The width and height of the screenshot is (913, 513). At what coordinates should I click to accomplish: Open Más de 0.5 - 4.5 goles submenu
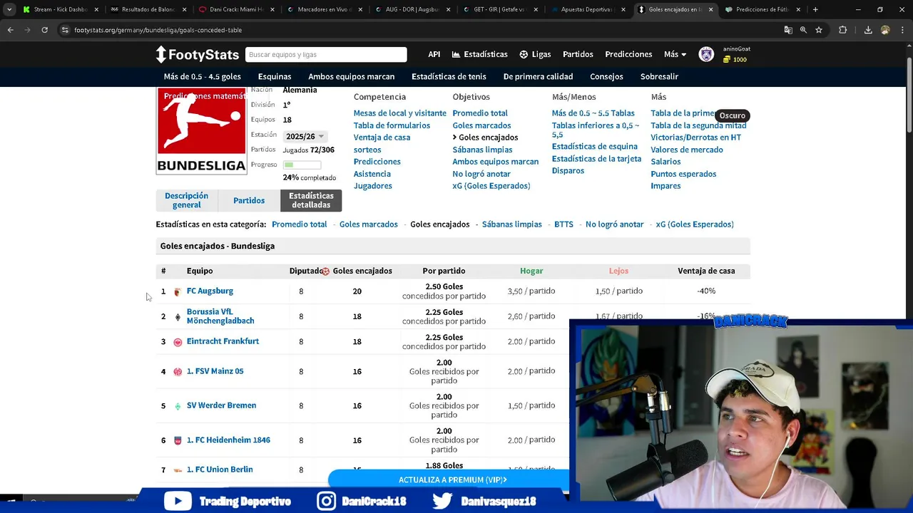pyautogui.click(x=203, y=76)
